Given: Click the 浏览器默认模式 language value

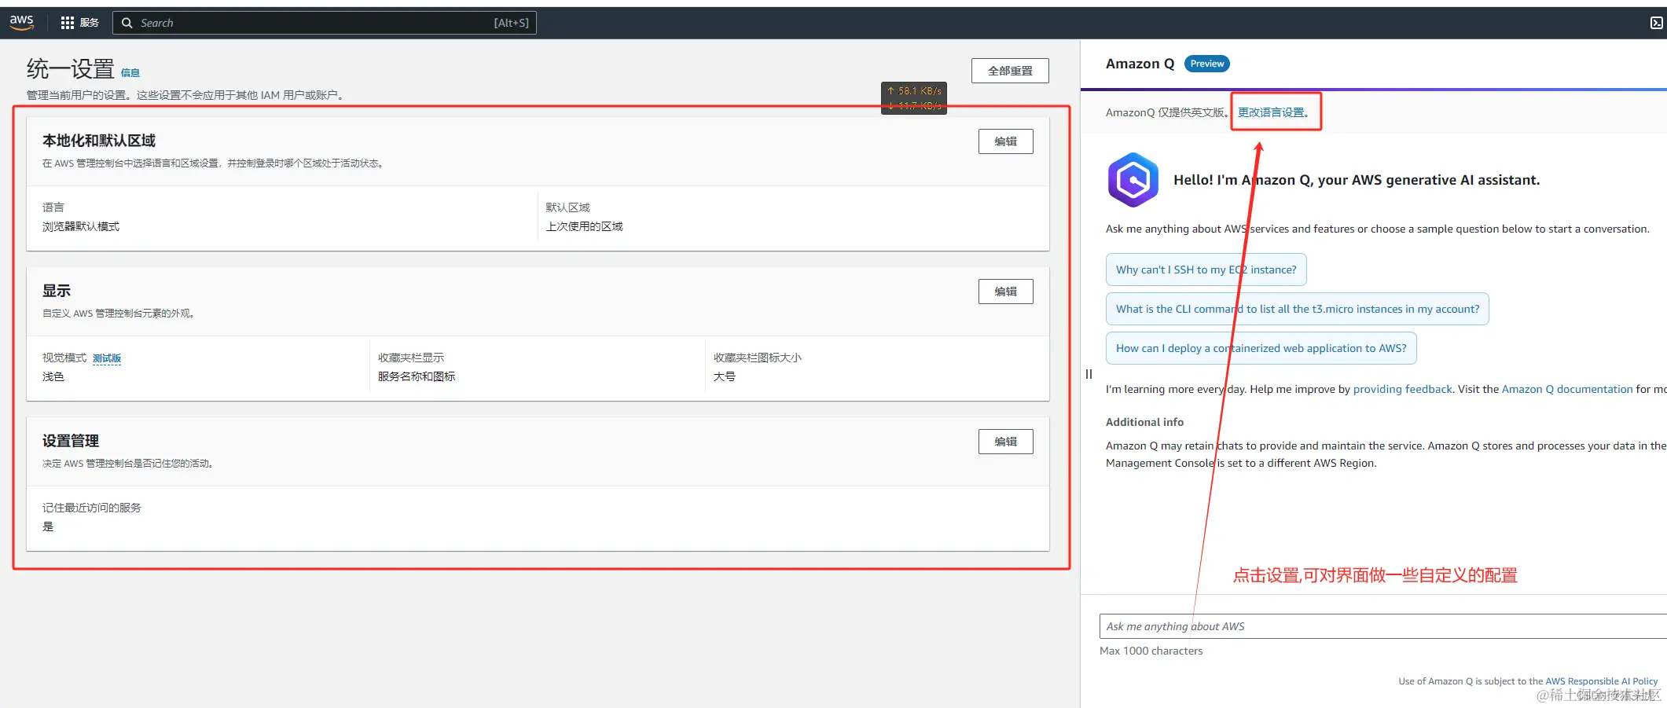Looking at the screenshot, I should click(x=81, y=226).
